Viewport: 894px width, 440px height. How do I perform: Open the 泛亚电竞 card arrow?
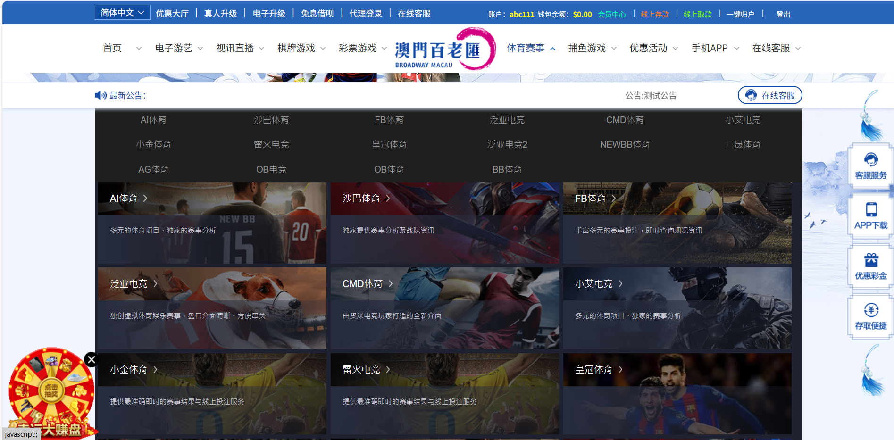(155, 284)
